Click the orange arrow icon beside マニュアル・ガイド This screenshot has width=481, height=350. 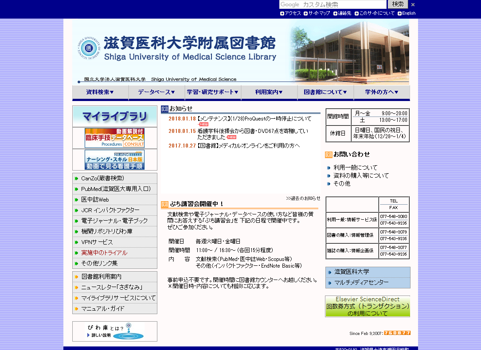(76, 309)
